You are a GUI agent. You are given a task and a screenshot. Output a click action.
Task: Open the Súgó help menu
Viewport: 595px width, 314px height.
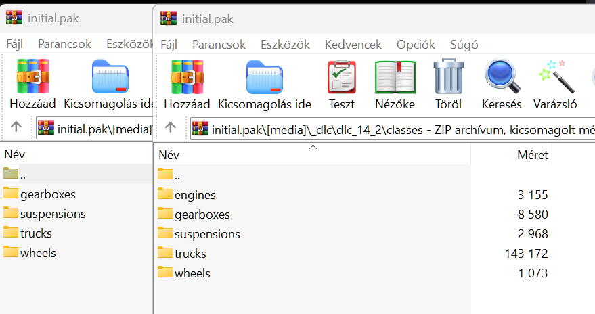tap(464, 45)
